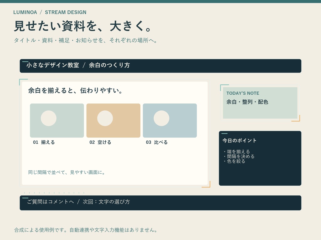Select the green thumbnail card 01 揃える

57,120
